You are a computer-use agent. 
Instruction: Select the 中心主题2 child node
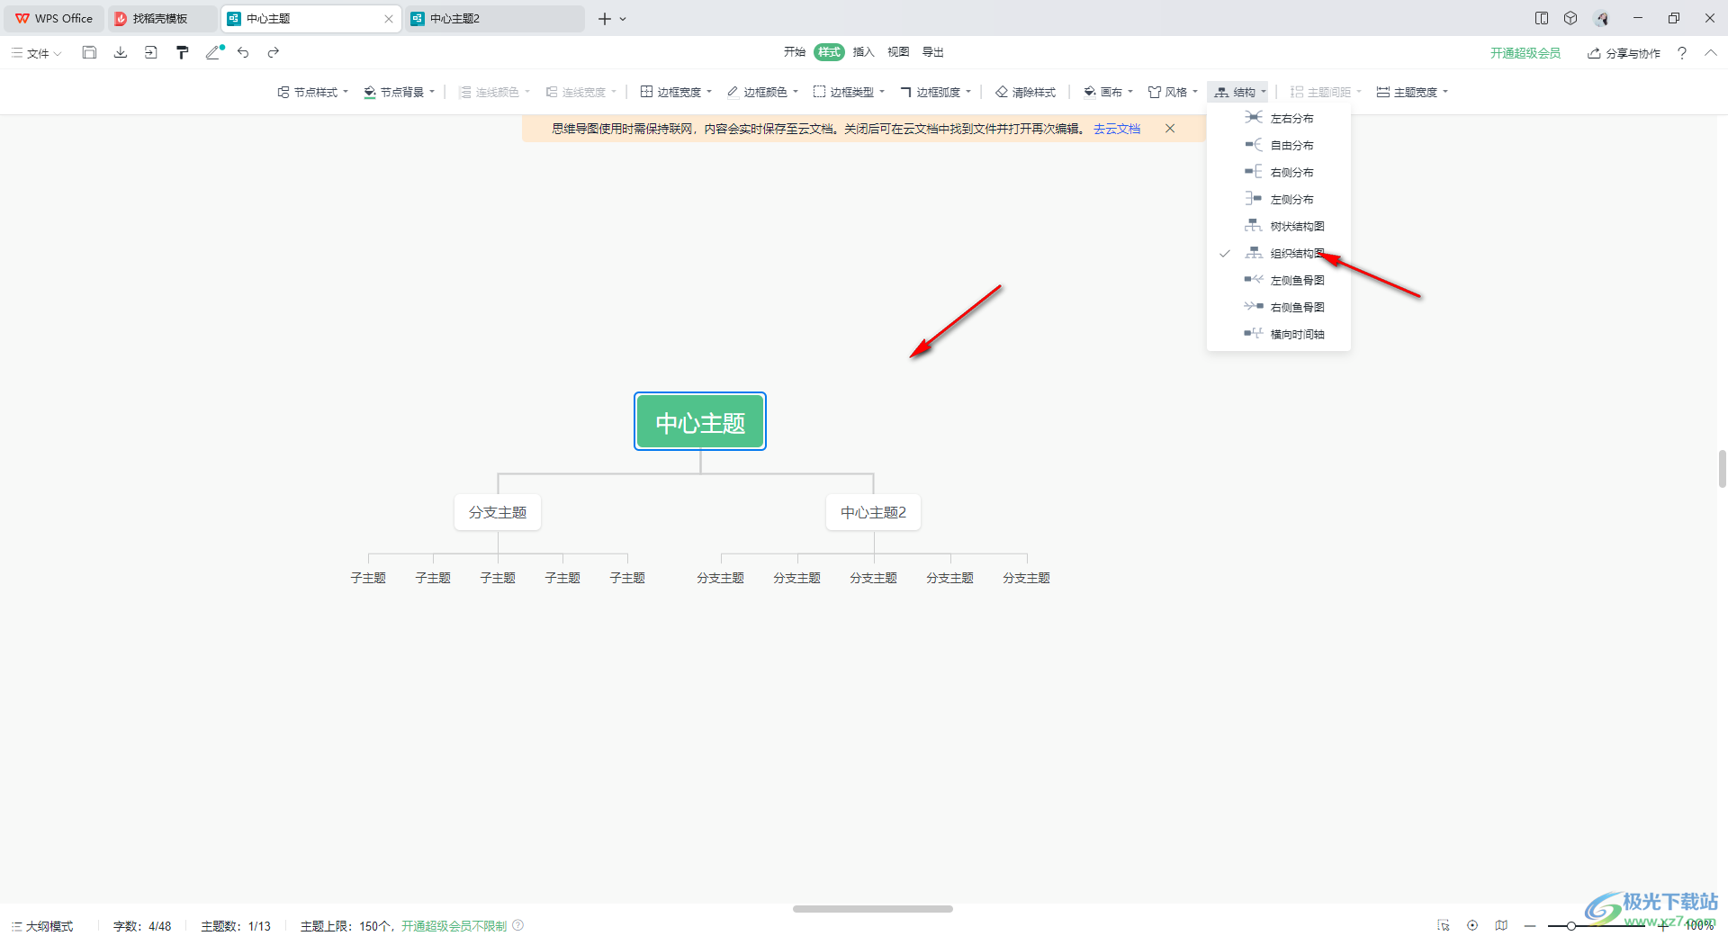click(873, 512)
